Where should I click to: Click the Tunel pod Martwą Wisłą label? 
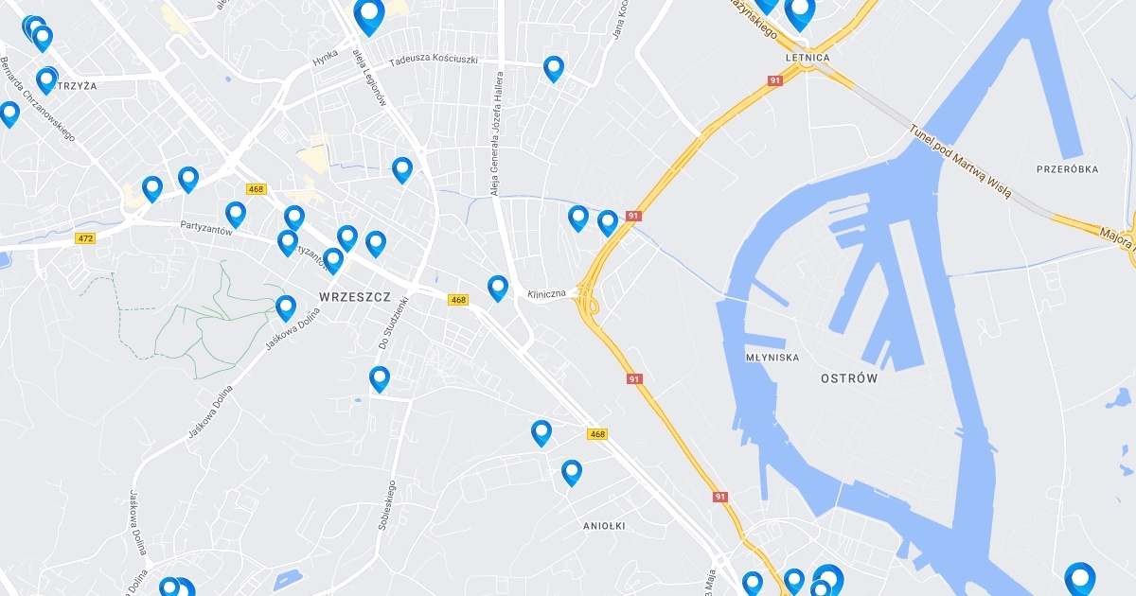pyautogui.click(x=960, y=162)
